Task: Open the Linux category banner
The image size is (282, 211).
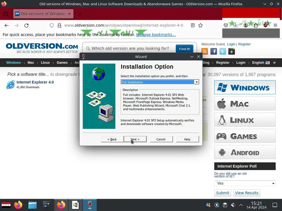Action: point(245,120)
